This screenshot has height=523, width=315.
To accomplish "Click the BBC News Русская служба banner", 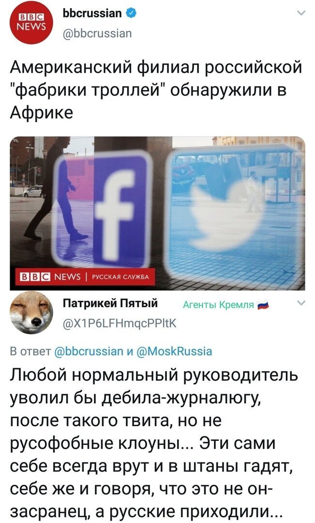I will pyautogui.click(x=83, y=277).
